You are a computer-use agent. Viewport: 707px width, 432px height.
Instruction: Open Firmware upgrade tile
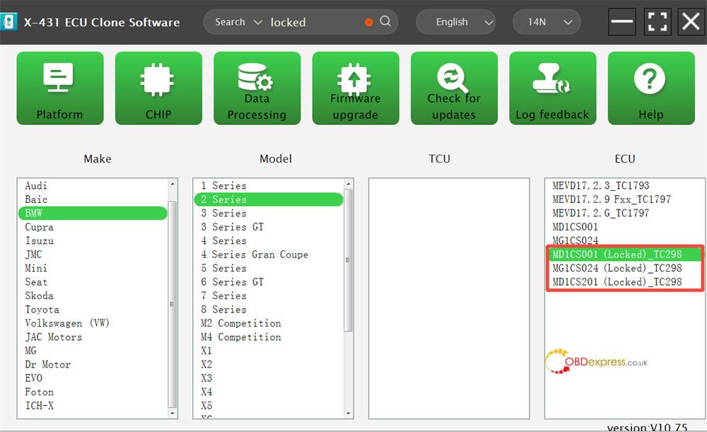(356, 88)
